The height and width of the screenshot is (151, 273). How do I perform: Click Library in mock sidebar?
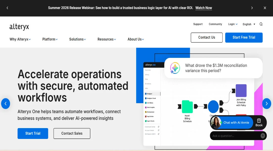[147, 74]
